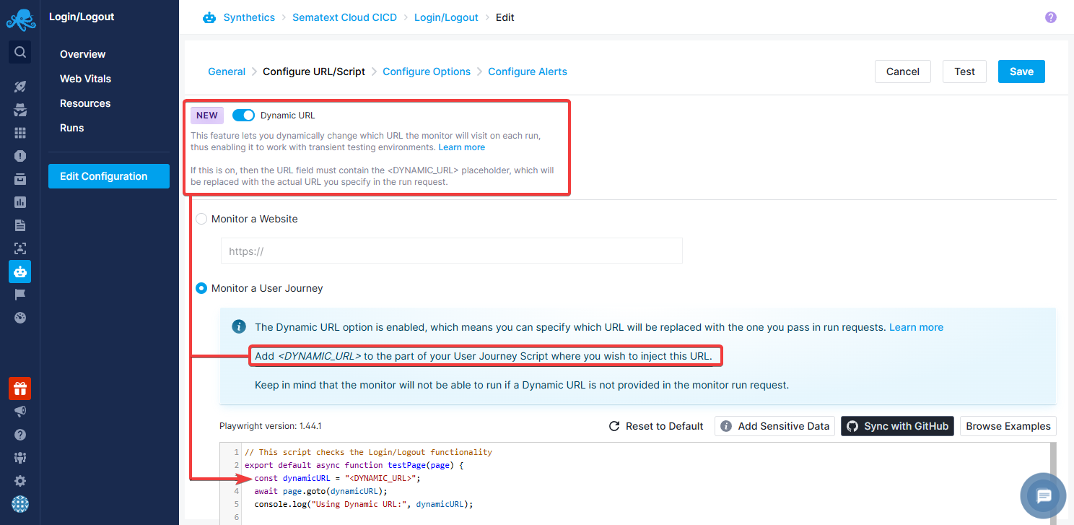The height and width of the screenshot is (525, 1074).
Task: Open the chat support bubble
Action: [1044, 496]
